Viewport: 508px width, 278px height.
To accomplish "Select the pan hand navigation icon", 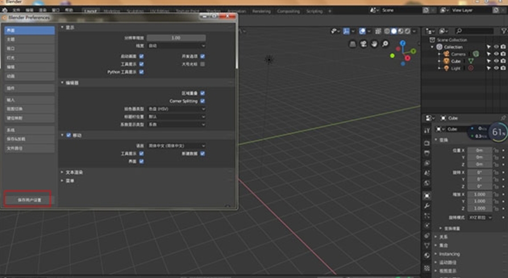I will click(374, 44).
